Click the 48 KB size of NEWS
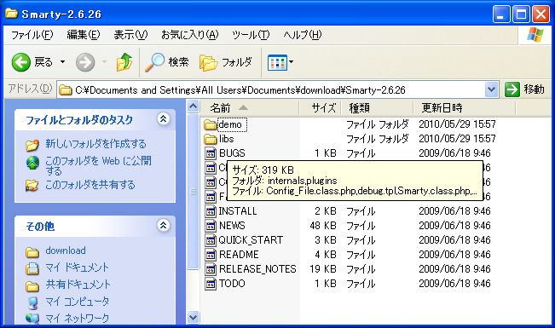Screen dimensions: 555x328 click(323, 226)
